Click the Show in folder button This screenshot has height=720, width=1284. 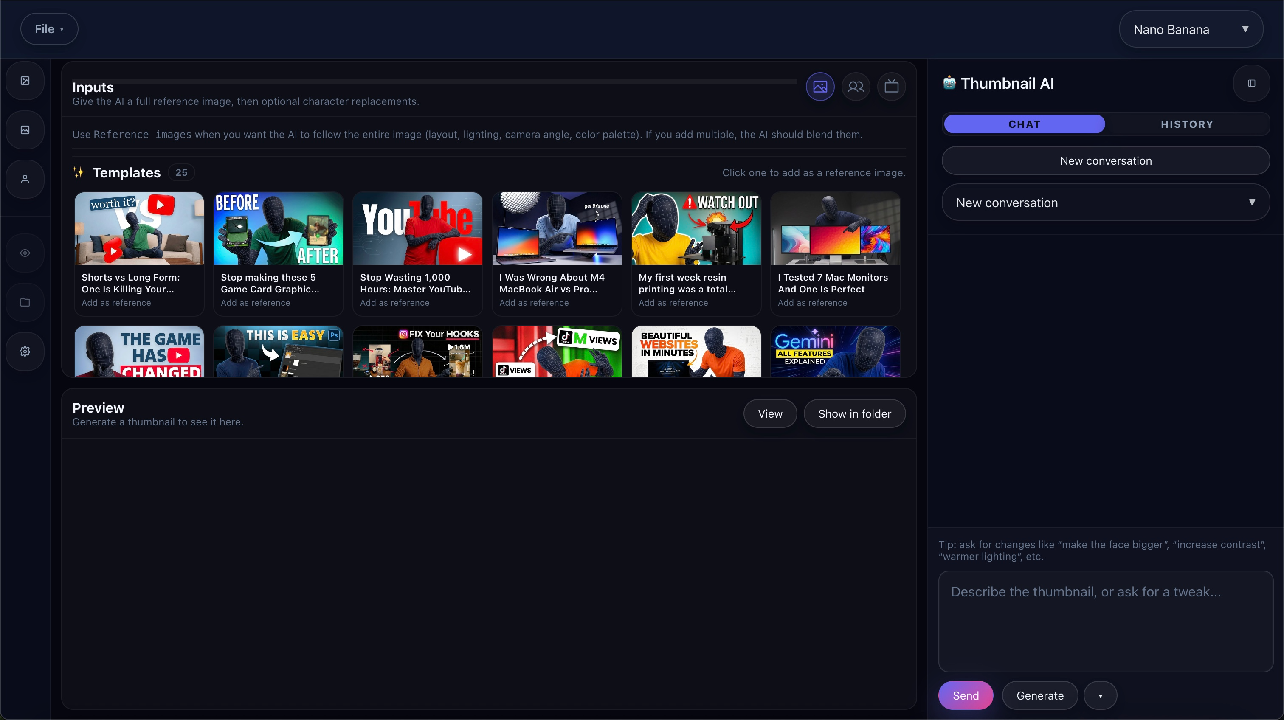(x=854, y=413)
